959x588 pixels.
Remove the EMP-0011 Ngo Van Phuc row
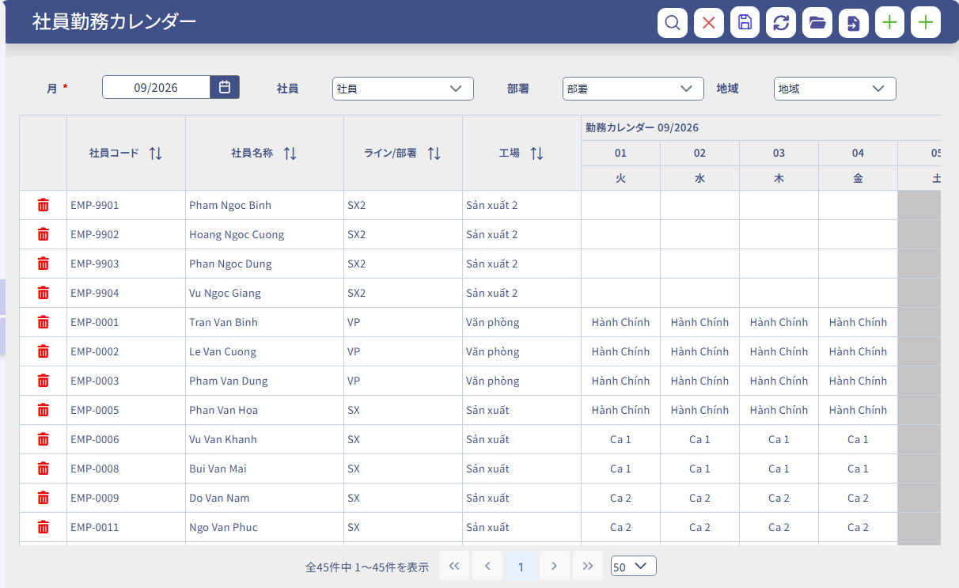click(x=44, y=527)
